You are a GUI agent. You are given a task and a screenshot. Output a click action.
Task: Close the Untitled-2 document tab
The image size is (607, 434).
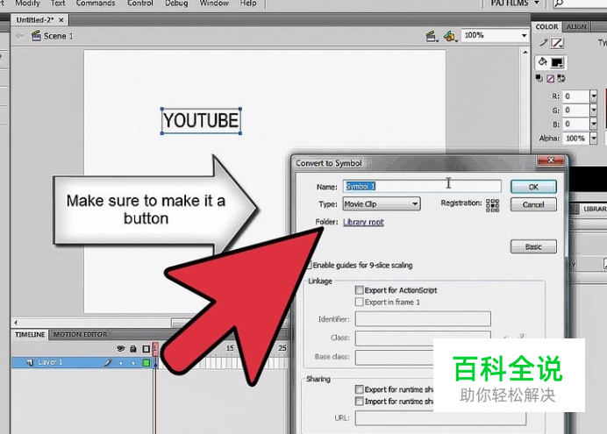click(x=61, y=19)
